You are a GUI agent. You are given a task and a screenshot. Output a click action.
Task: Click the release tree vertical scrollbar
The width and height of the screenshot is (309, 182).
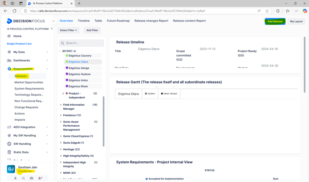click(x=103, y=121)
